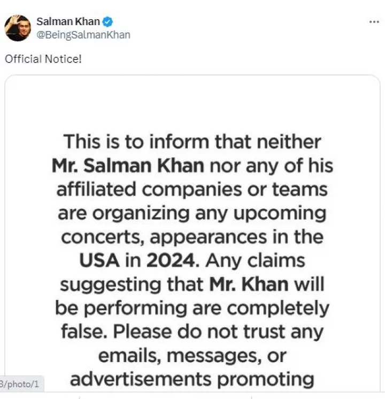Viewport: 385px width, 399px height.
Task: Click the line "concerts, appearances in the"
Action: click(x=192, y=236)
